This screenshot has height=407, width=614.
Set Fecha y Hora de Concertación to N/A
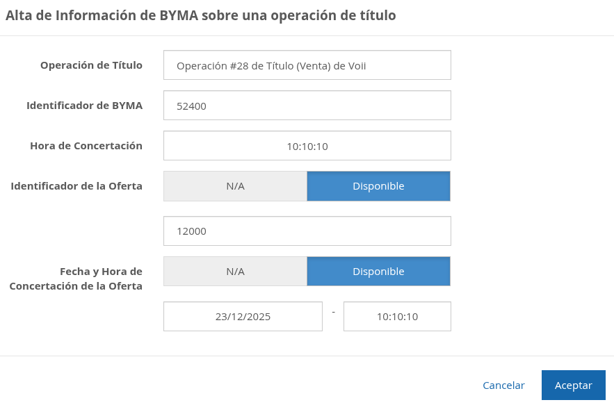point(235,272)
